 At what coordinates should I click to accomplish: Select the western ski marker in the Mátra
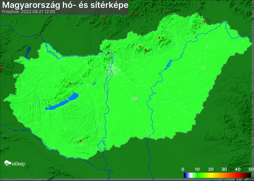(140, 47)
